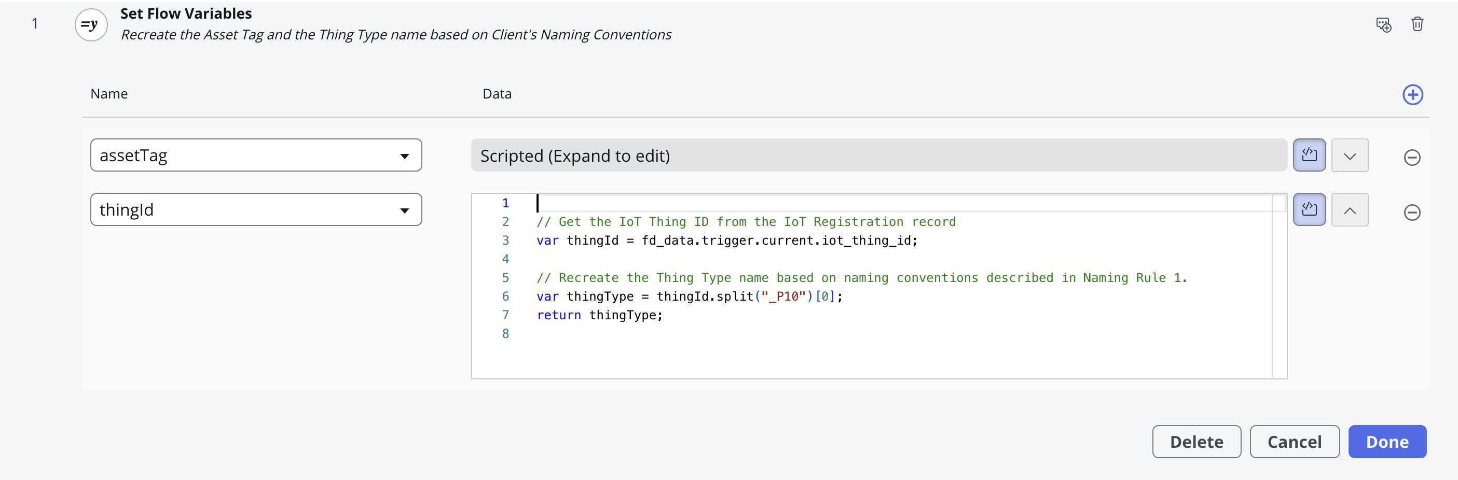The height and width of the screenshot is (480, 1458).
Task: Click the Done button
Action: click(1387, 442)
